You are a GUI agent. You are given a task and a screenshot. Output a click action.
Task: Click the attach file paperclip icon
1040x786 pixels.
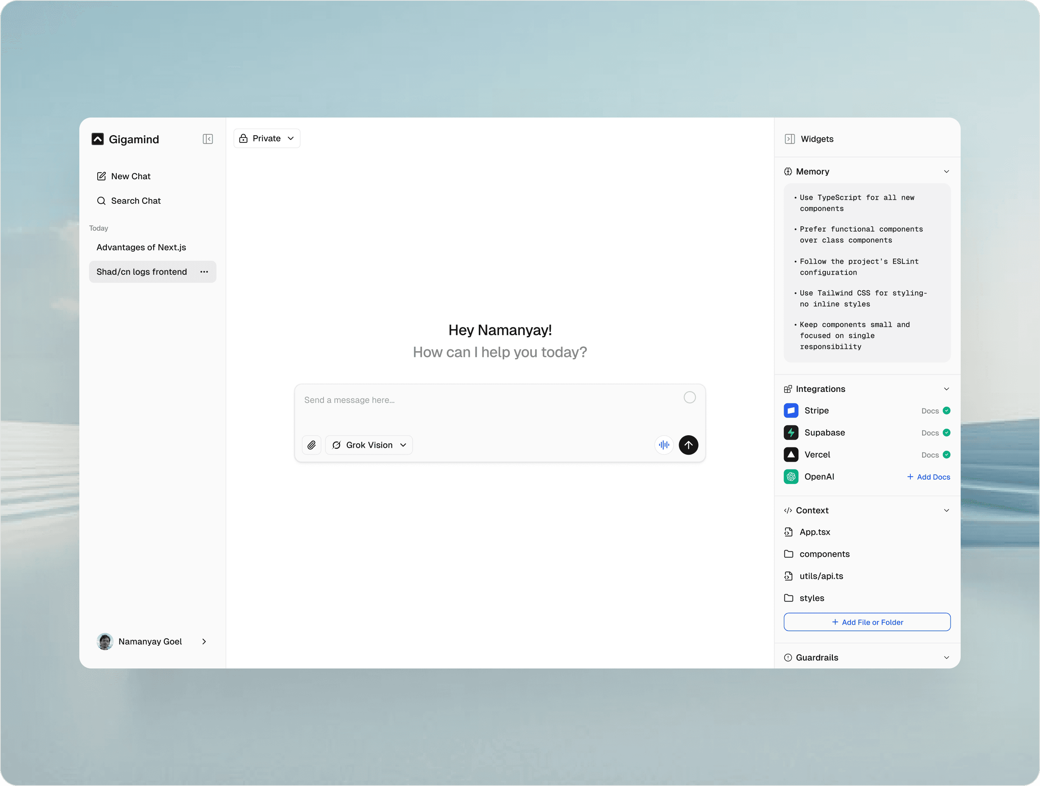point(311,445)
